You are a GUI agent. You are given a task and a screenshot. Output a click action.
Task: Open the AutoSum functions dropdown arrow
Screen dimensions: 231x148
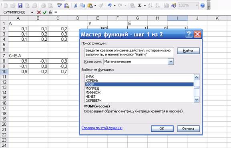(145, 6)
